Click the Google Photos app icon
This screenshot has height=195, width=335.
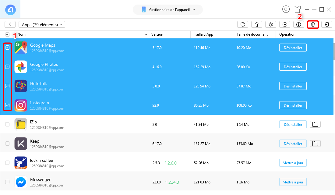(21, 67)
